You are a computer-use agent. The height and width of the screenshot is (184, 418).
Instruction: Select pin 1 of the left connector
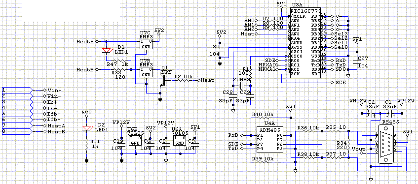[16, 90]
